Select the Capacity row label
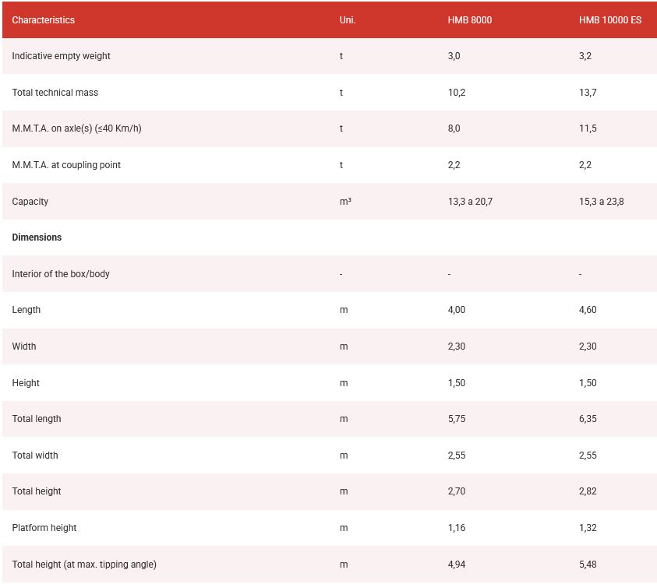The height and width of the screenshot is (584, 657). point(30,202)
